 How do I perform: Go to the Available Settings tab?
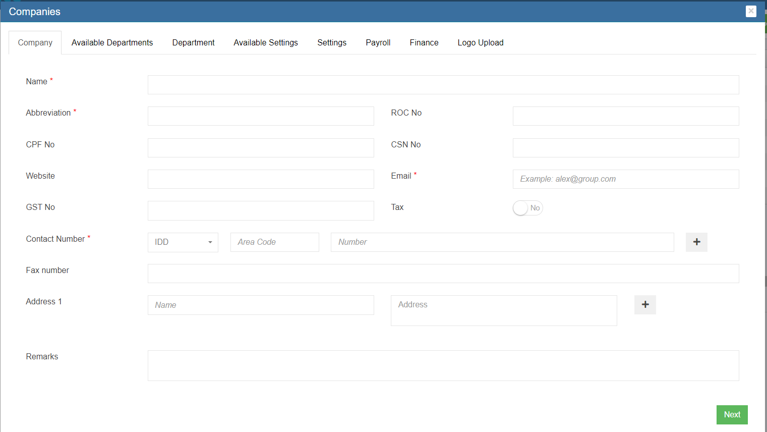click(x=266, y=43)
